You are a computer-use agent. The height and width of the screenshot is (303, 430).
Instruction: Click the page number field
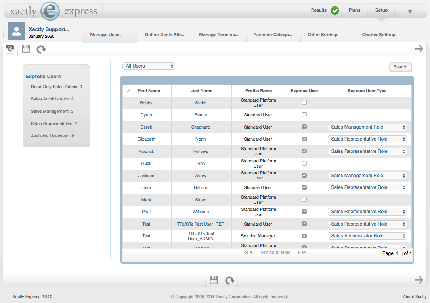[x=398, y=253]
